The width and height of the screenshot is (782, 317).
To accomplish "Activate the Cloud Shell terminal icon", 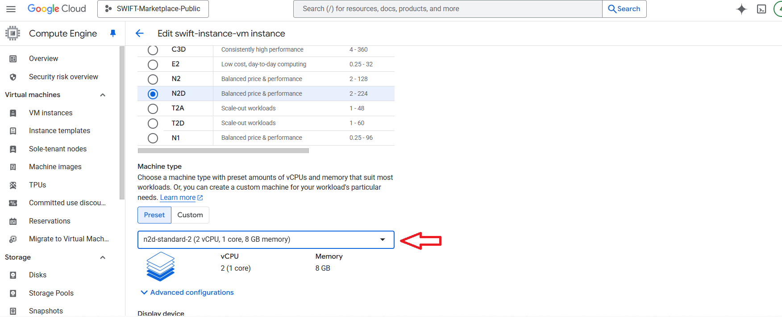I will [x=761, y=9].
